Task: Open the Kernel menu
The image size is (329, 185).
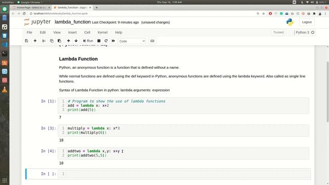Action: (x=102, y=32)
